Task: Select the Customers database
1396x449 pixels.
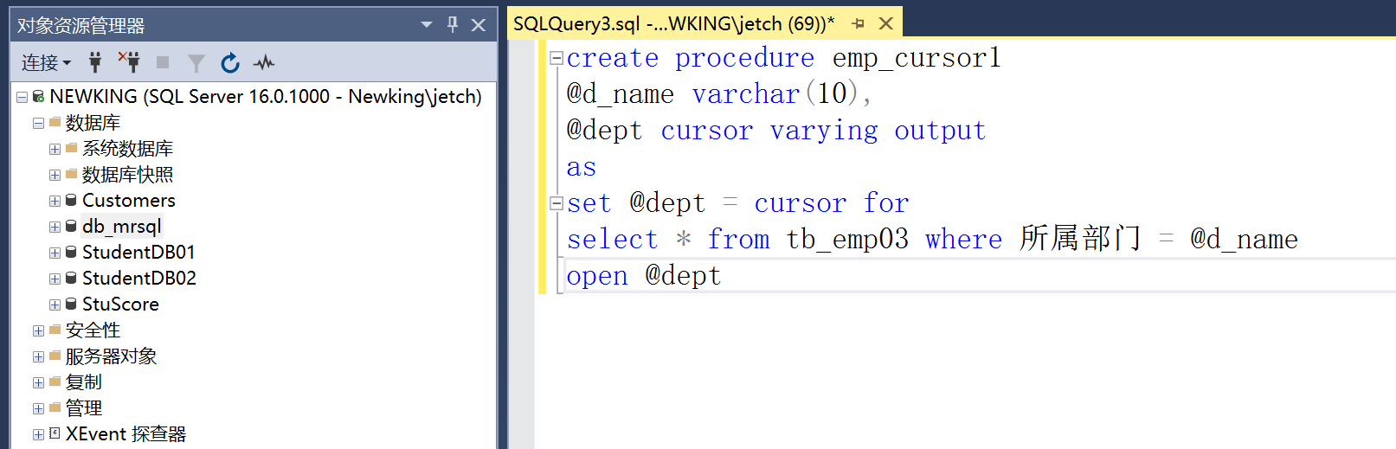Action: coord(128,201)
